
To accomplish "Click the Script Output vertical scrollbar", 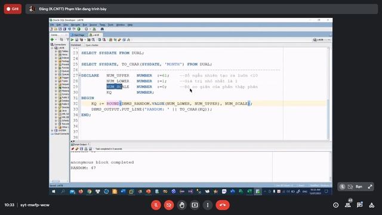I will [330, 167].
